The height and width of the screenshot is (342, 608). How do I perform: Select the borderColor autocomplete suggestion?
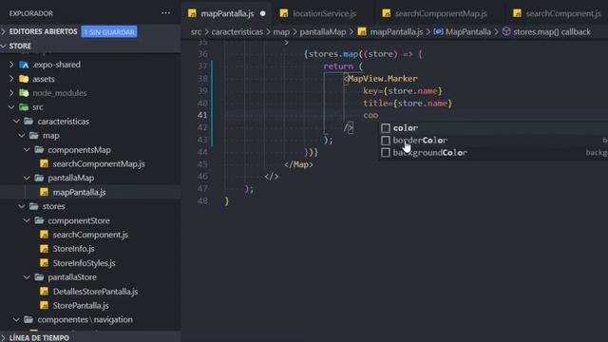pos(493,141)
